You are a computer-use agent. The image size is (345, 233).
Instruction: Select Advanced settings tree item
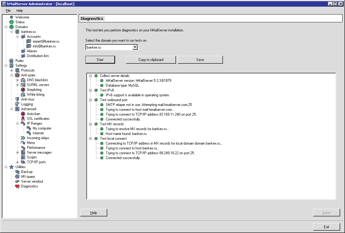(x=28, y=109)
